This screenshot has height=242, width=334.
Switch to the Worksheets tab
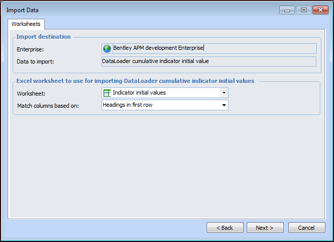pos(25,24)
